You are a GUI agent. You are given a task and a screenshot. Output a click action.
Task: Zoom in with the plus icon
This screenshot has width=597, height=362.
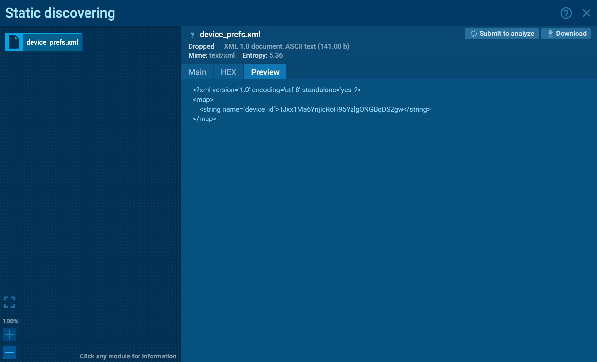tap(9, 335)
